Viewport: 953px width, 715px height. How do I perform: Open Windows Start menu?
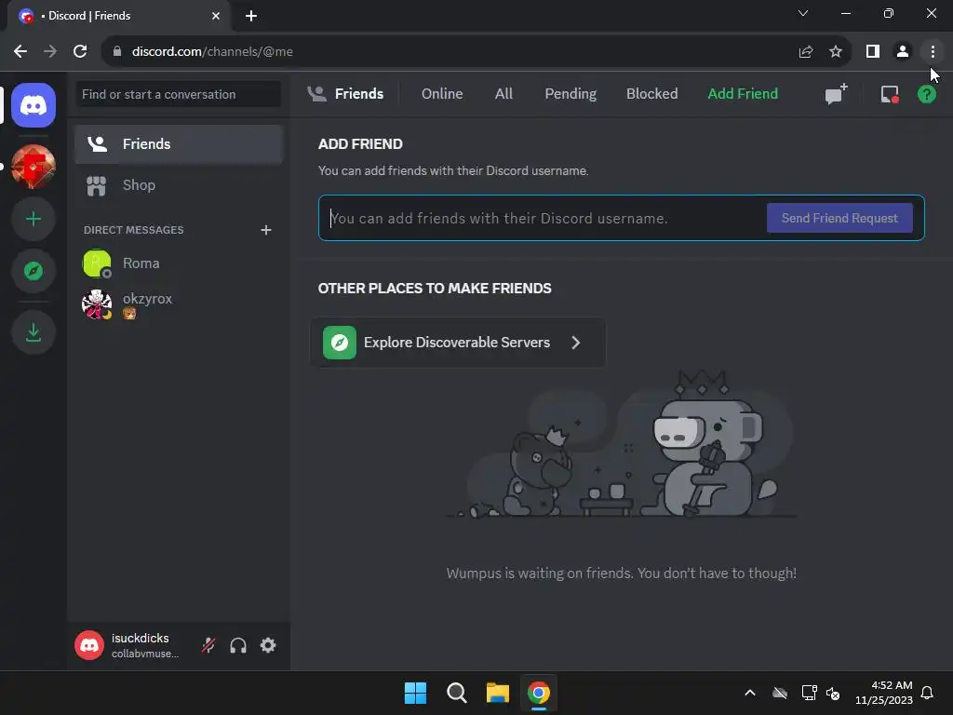click(x=416, y=693)
